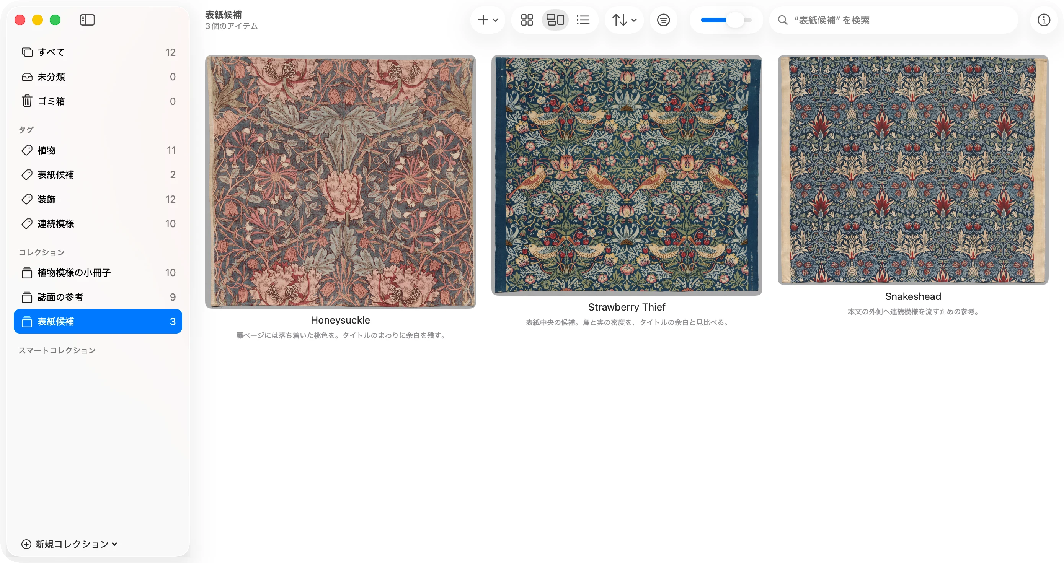Focus the search field for 表紙候補
Image resolution: width=1064 pixels, height=563 pixels.
893,20
